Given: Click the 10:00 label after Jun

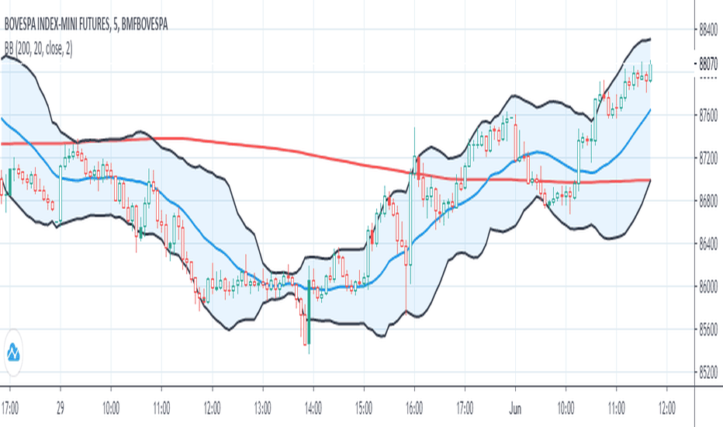Looking at the screenshot, I should coord(566,408).
